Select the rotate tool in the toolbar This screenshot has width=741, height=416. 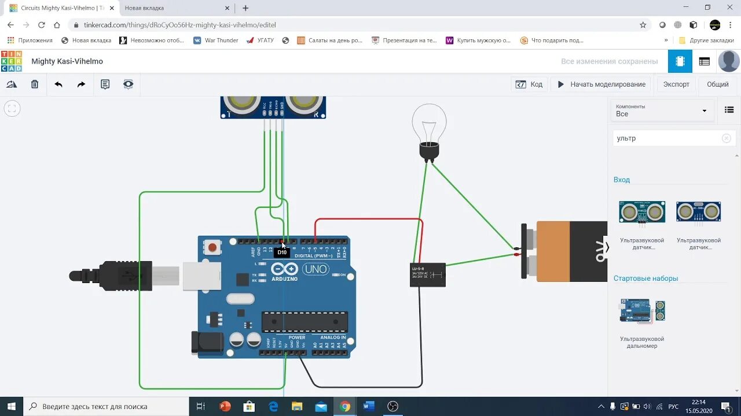[12, 84]
